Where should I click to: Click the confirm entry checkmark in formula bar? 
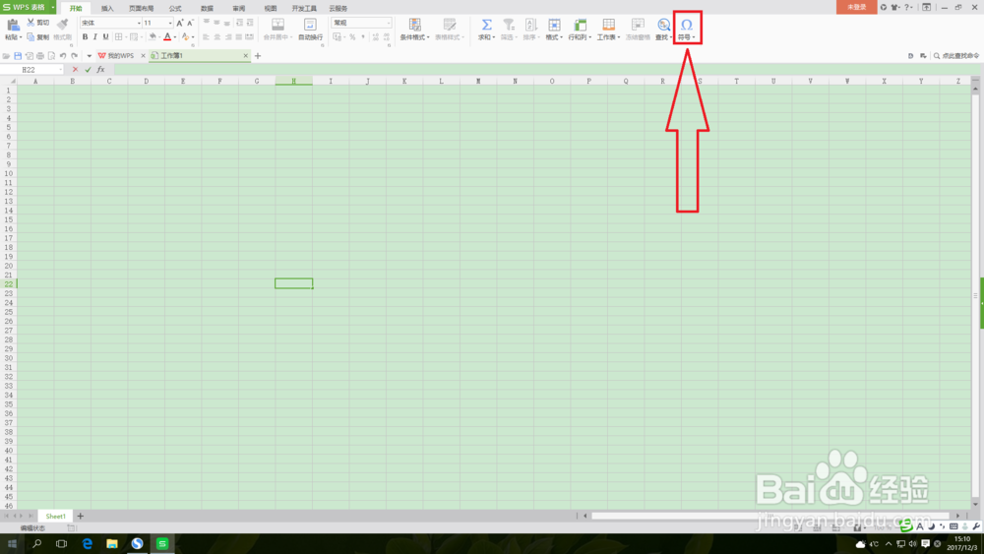point(88,70)
